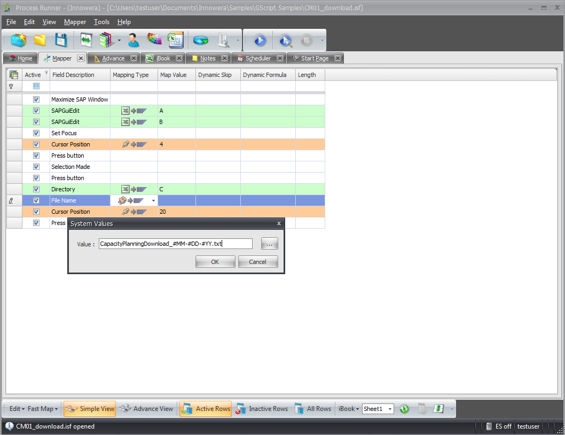
Task: Toggle Active checkbox for Directory row
Action: (x=36, y=189)
